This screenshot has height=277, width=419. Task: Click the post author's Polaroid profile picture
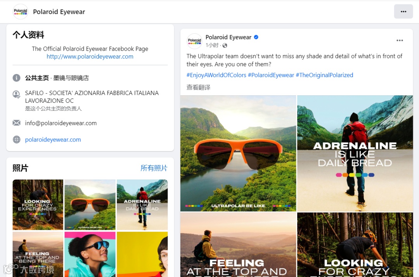click(x=194, y=41)
